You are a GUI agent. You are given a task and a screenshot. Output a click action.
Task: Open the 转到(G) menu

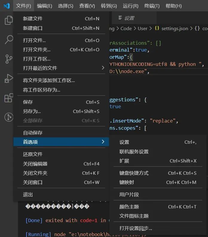[109, 6]
